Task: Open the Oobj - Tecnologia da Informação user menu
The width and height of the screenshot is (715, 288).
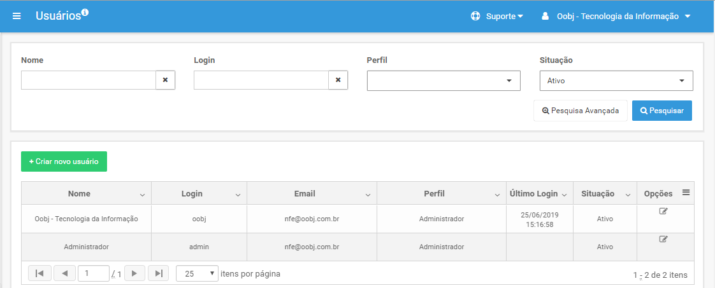Action: [616, 17]
